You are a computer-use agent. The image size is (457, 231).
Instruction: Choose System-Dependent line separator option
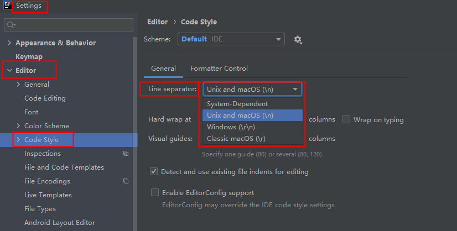tap(252, 104)
